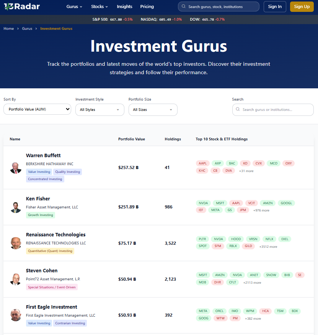Open the Sort By Portfolio Value dropdown
The height and width of the screenshot is (335, 318).
tap(37, 109)
